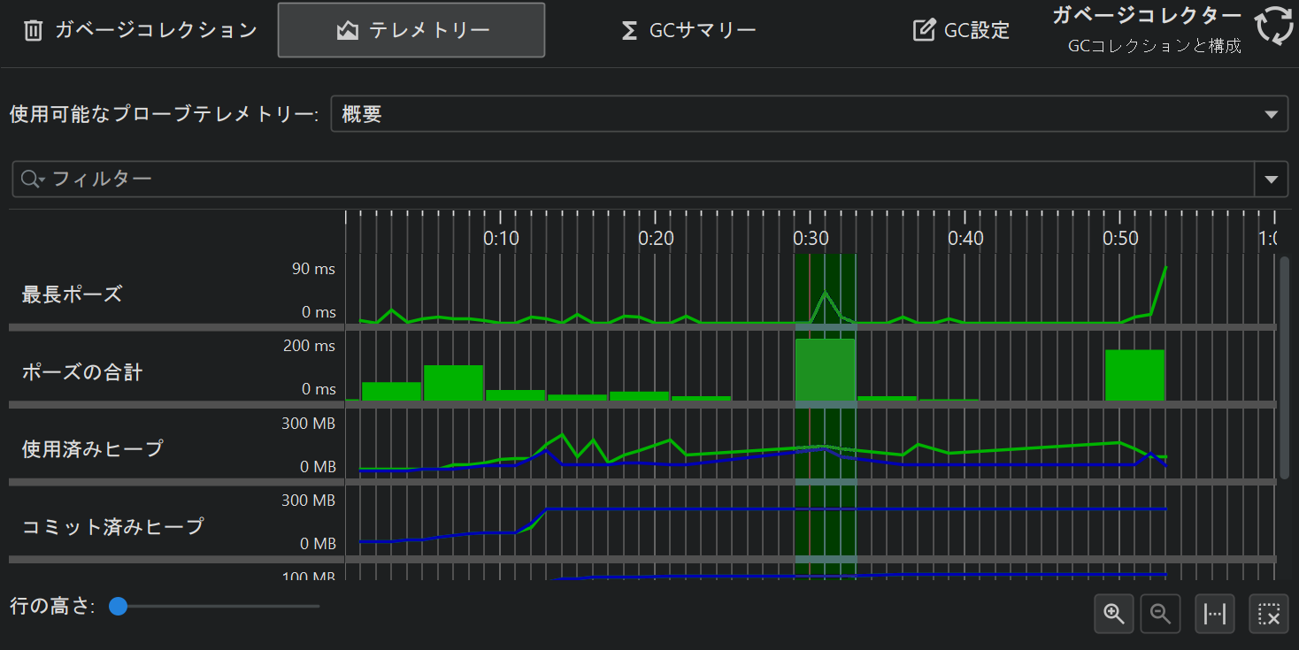Click inside the フィルター text field
Viewport: 1299px width, 650px height.
(x=619, y=180)
